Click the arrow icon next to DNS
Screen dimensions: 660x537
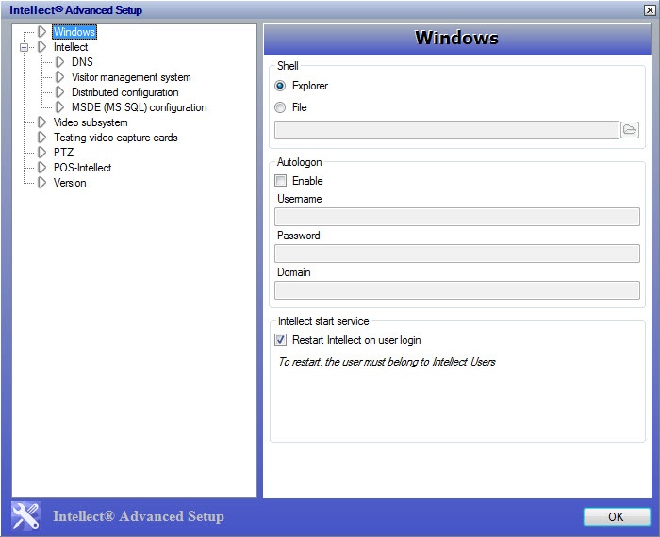point(60,62)
